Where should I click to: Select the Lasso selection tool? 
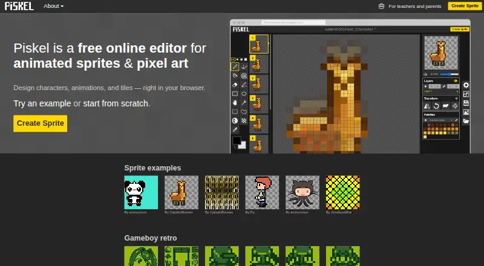pyautogui.click(x=244, y=111)
